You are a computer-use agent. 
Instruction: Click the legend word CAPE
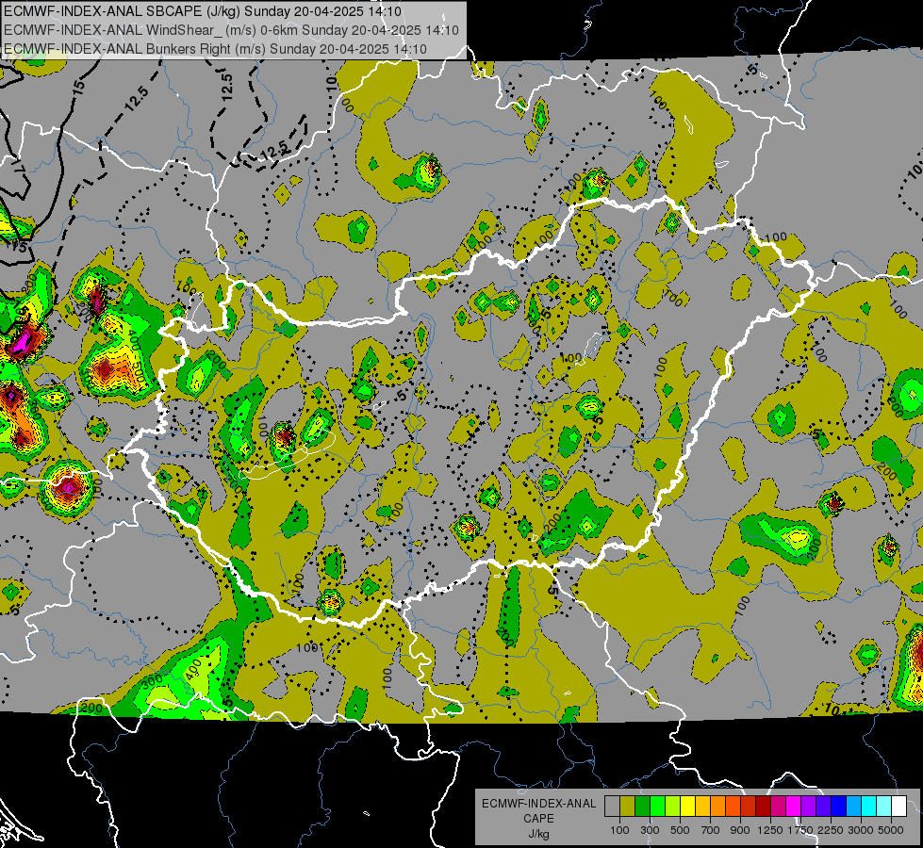538,819
